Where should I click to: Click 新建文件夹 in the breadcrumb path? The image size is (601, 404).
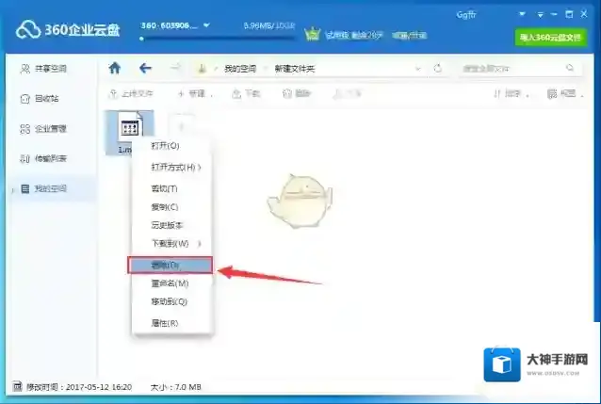[x=294, y=69]
